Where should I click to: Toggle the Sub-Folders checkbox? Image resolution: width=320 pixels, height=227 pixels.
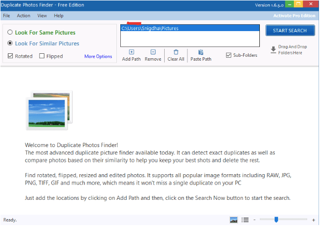[x=229, y=55]
